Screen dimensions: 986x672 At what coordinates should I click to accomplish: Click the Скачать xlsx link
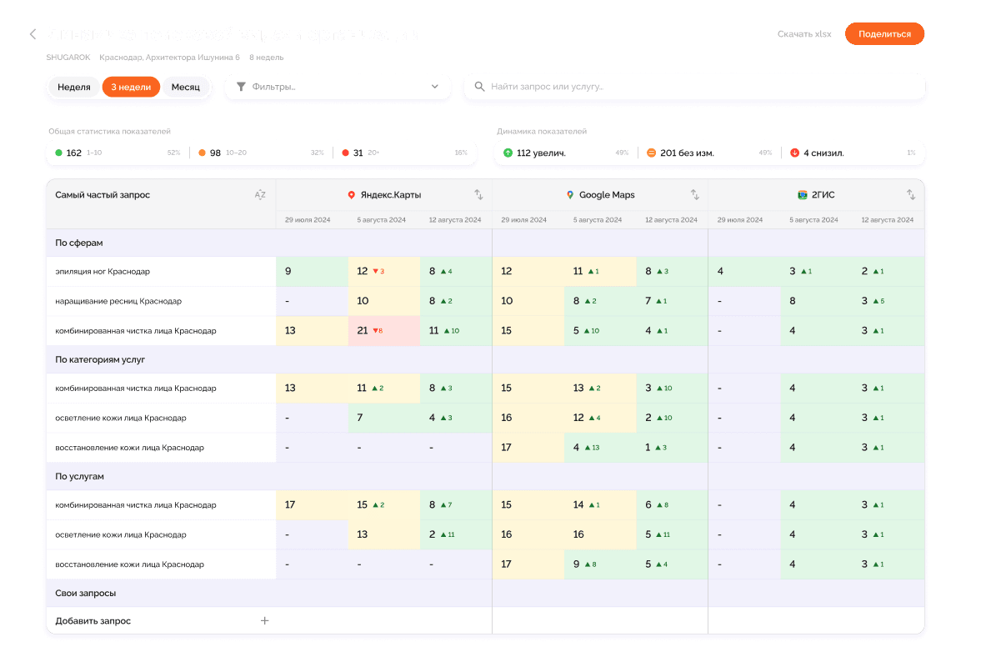tap(804, 34)
